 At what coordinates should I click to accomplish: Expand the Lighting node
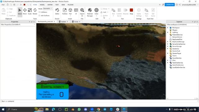point(168,32)
